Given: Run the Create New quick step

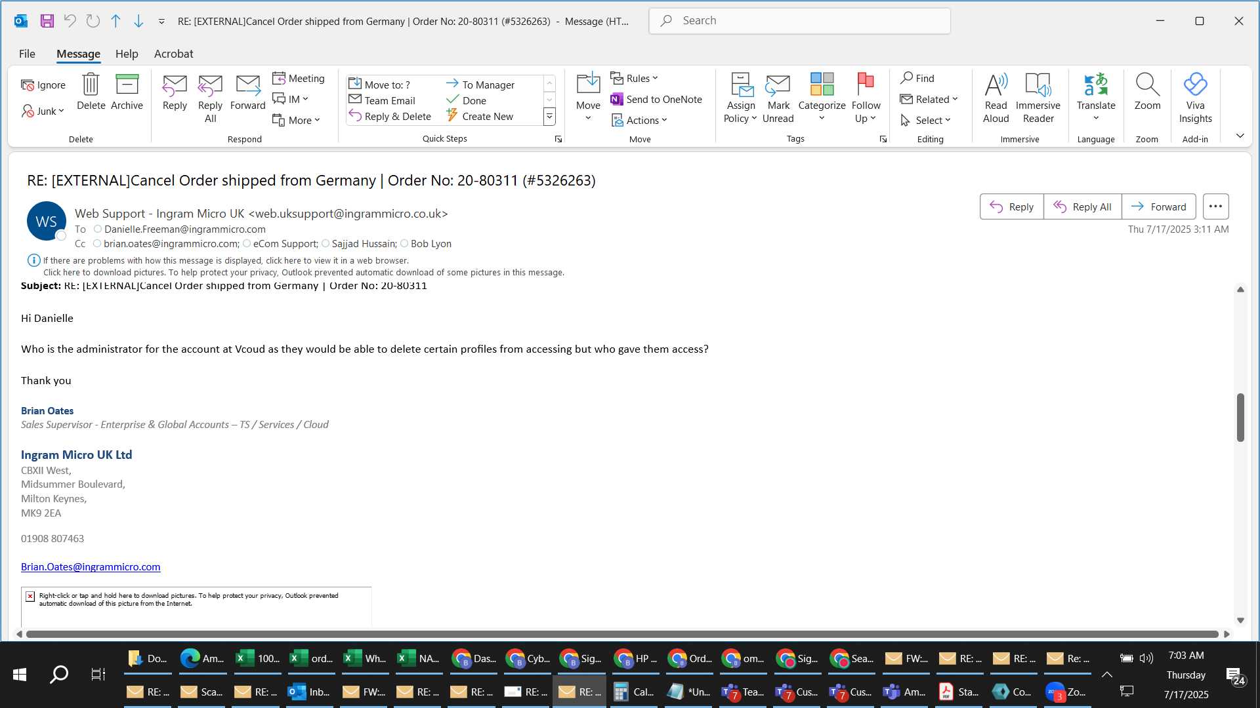Looking at the screenshot, I should pyautogui.click(x=480, y=116).
